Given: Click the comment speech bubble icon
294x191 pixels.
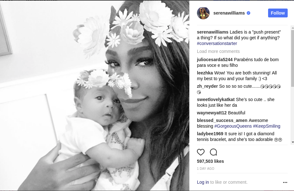Looking at the screenshot, I should click(213, 152).
